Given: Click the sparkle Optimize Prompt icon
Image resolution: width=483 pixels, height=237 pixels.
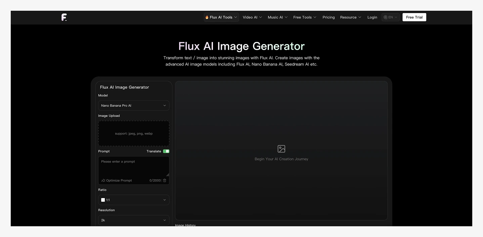Looking at the screenshot, I should click(x=103, y=181).
